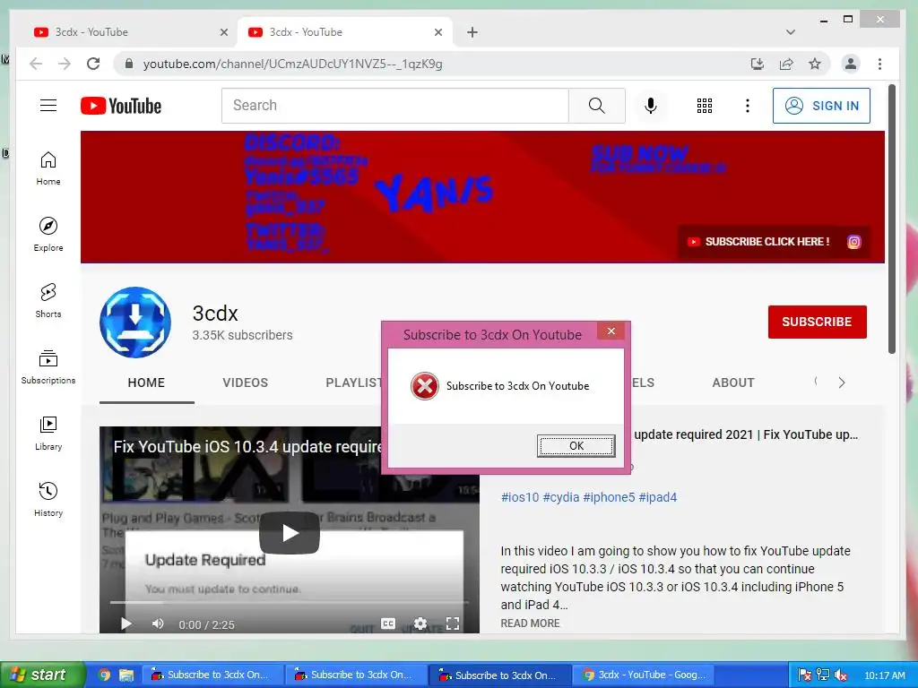This screenshot has width=918, height=688.
Task: Click the search magnifier button
Action: [x=596, y=106]
